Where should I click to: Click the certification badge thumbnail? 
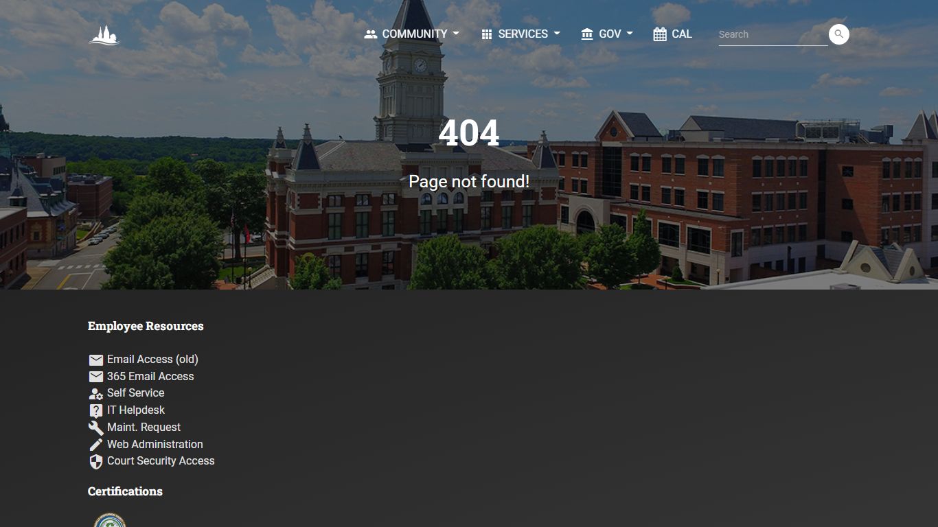[110, 519]
